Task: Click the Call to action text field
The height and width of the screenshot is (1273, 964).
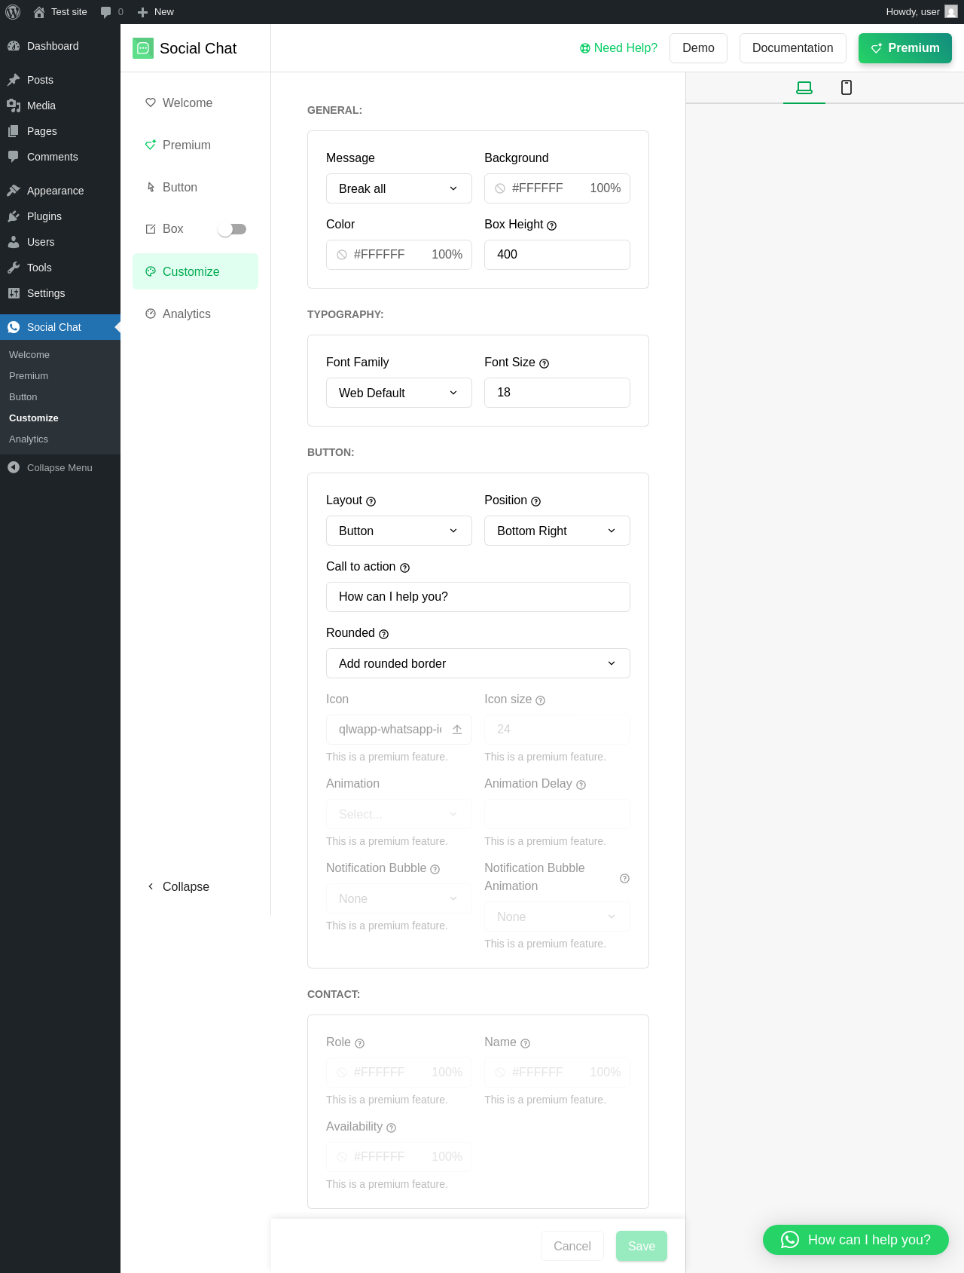Action: click(478, 597)
